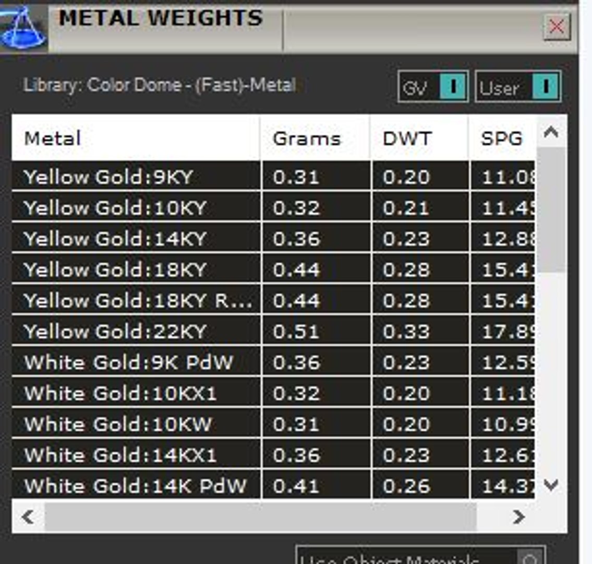Toggle the User library switch
This screenshot has width=592, height=564.
tap(518, 87)
